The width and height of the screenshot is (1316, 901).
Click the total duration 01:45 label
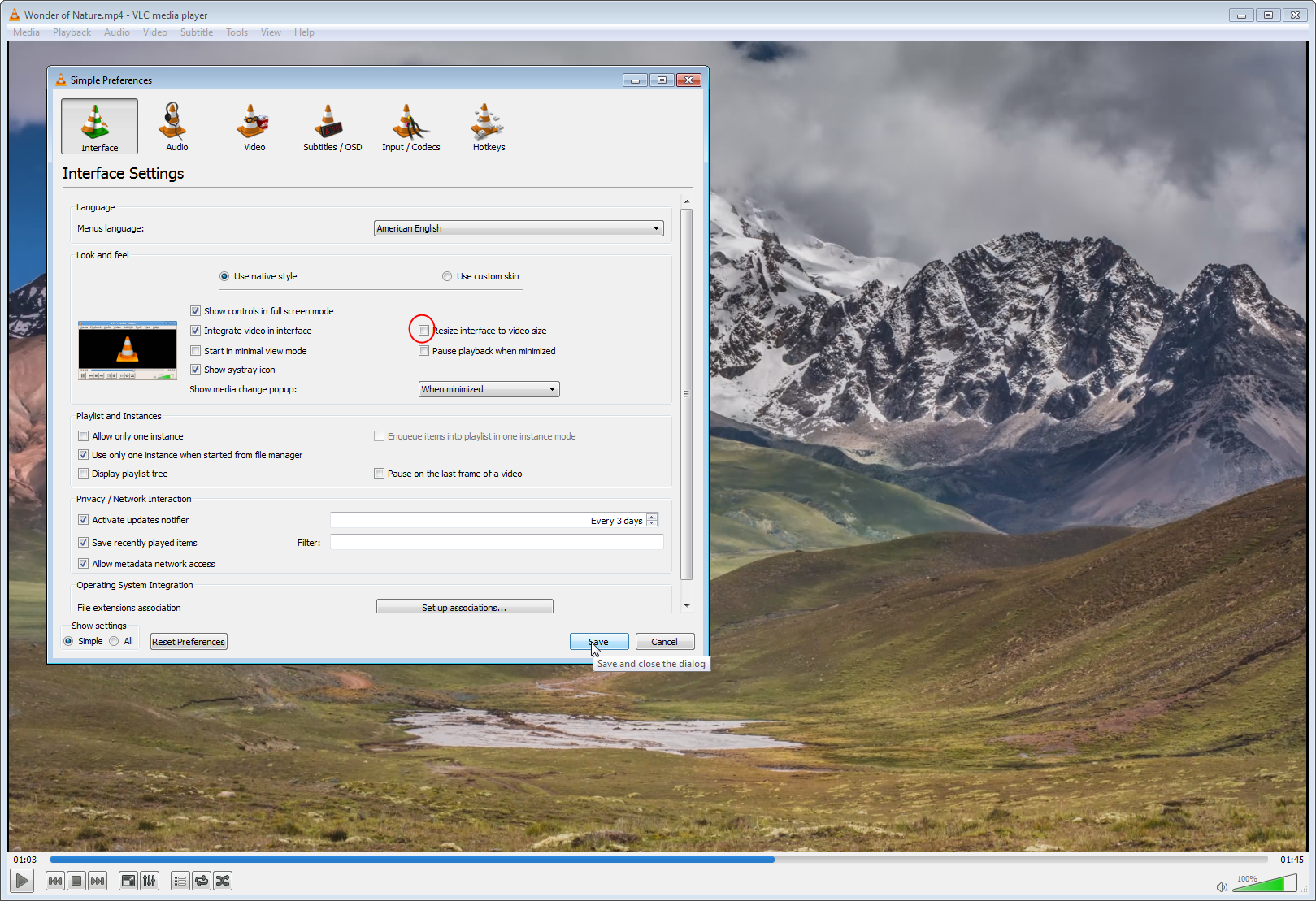[1292, 860]
